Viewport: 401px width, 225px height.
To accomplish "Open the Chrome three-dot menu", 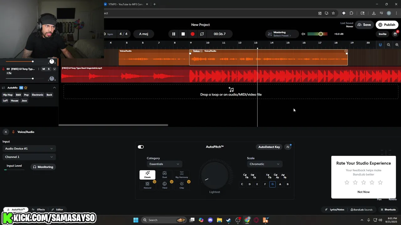I will coord(396,13).
